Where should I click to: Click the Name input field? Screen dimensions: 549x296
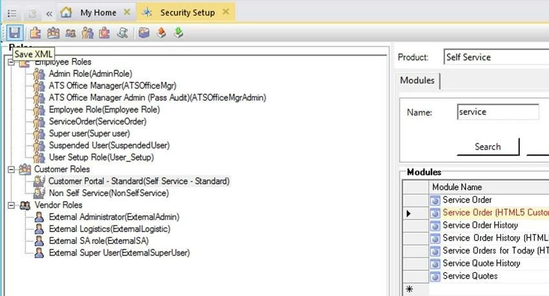(497, 112)
